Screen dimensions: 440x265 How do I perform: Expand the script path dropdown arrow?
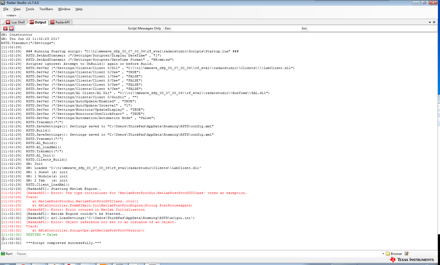(x=383, y=254)
